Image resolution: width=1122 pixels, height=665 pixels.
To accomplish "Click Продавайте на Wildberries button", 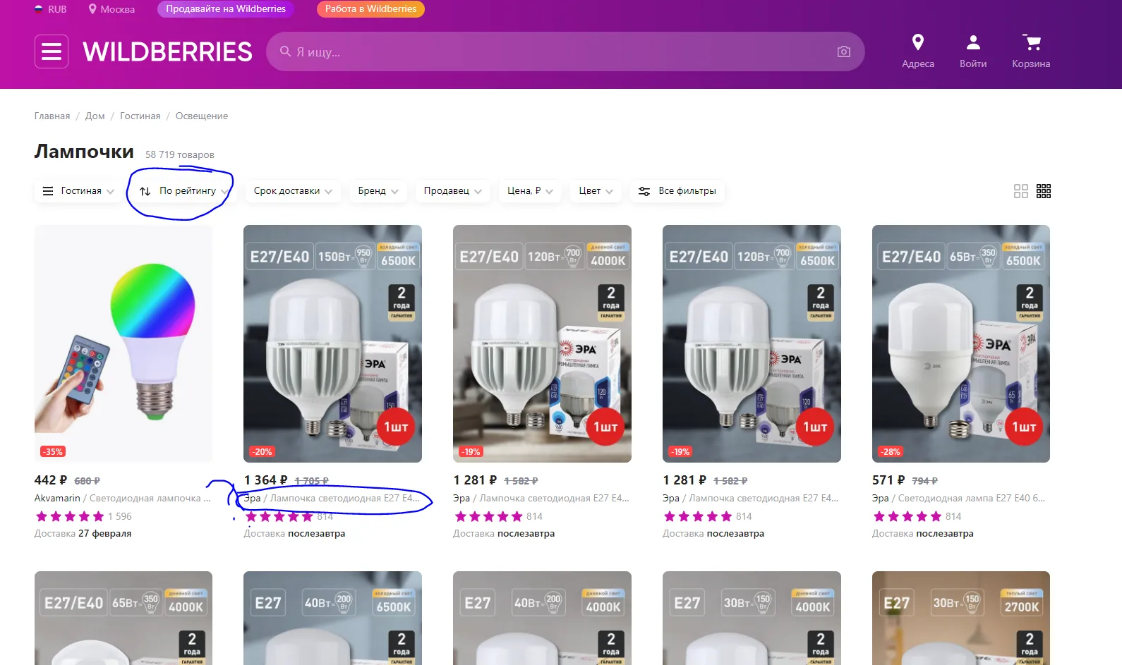I will tap(225, 9).
